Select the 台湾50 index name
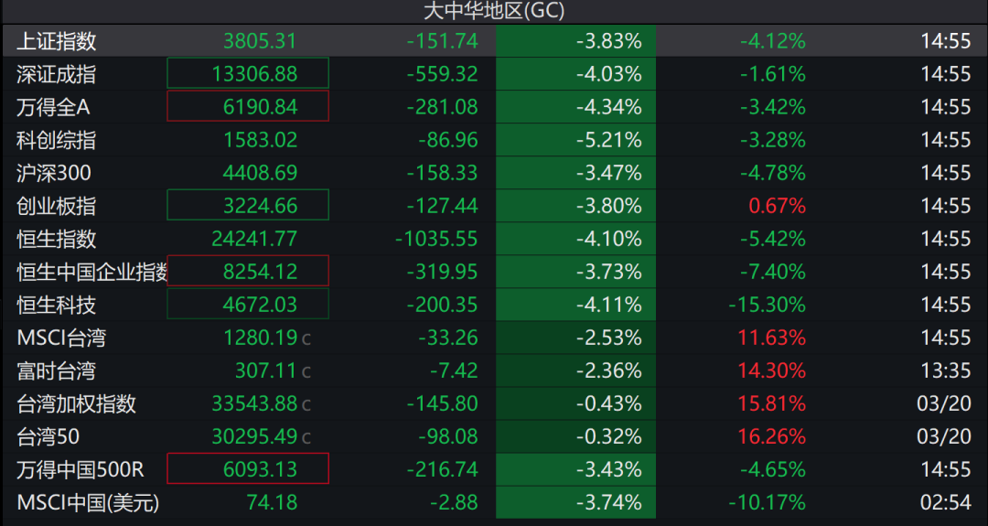The width and height of the screenshot is (988, 526). (48, 436)
